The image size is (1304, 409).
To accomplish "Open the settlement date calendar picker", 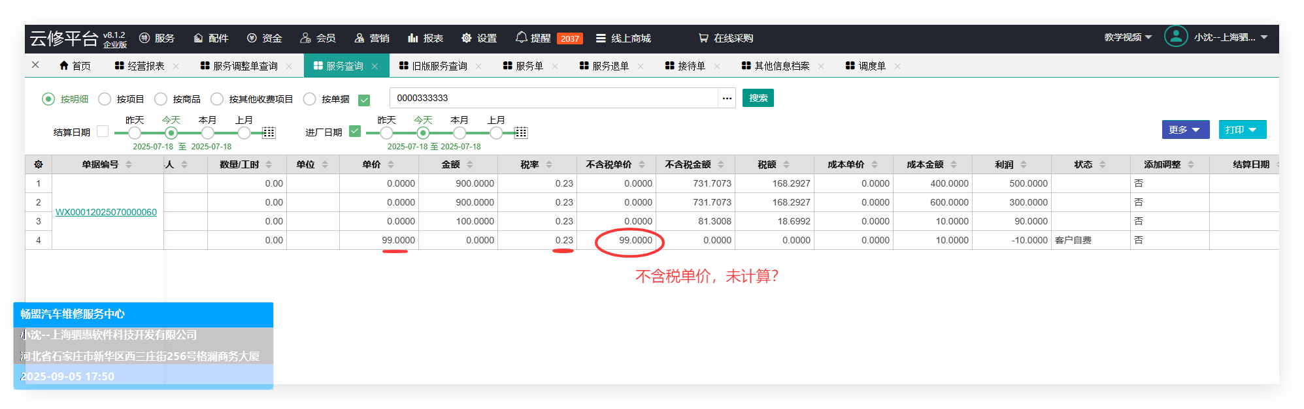I will point(269,133).
